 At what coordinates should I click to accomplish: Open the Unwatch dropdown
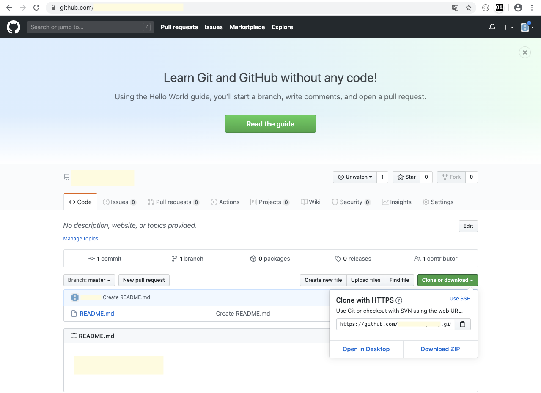[x=354, y=177]
